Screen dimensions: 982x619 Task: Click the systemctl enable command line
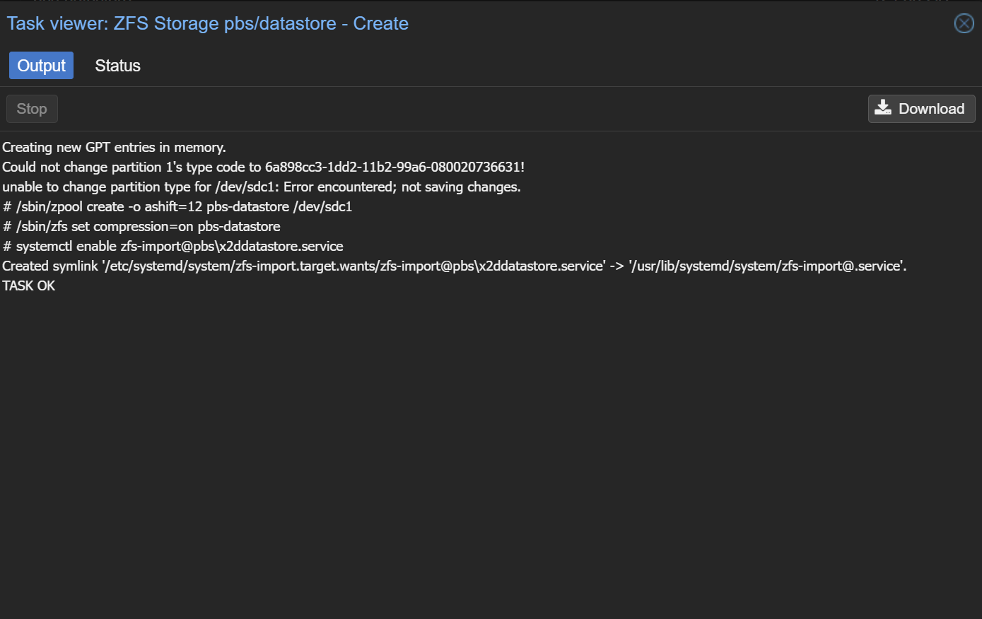[173, 247]
